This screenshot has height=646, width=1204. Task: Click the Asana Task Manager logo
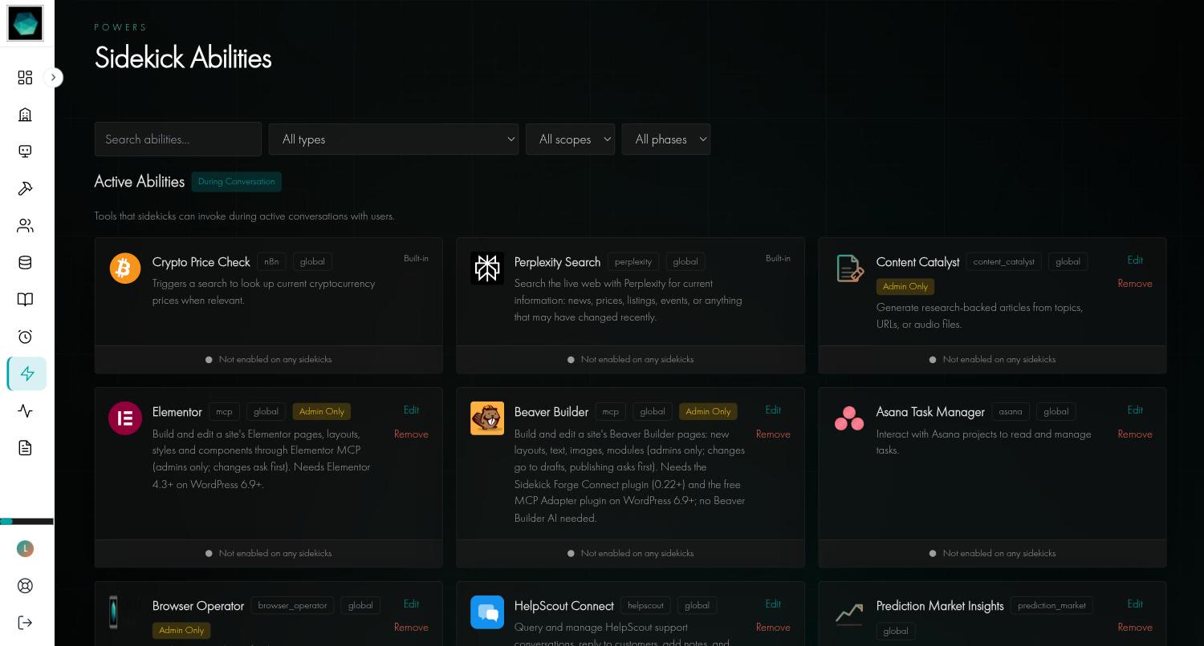pos(849,418)
